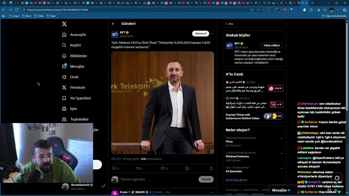Open a new browser tab

pos(312,3)
